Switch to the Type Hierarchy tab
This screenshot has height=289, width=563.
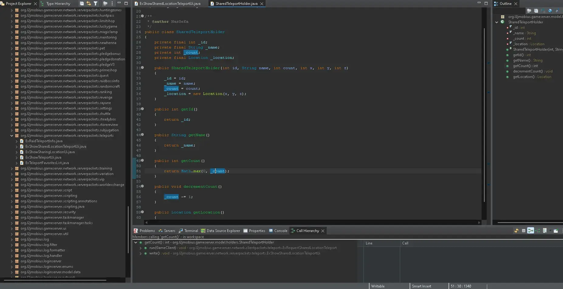click(x=56, y=4)
